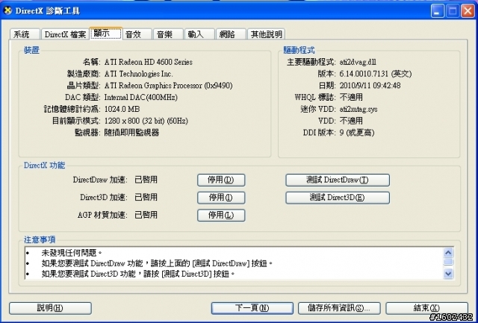Click the driver date 2010/9/11 09:42:48

[370, 86]
